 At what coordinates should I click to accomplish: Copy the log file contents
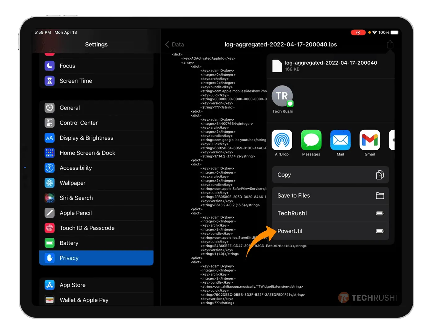(330, 175)
